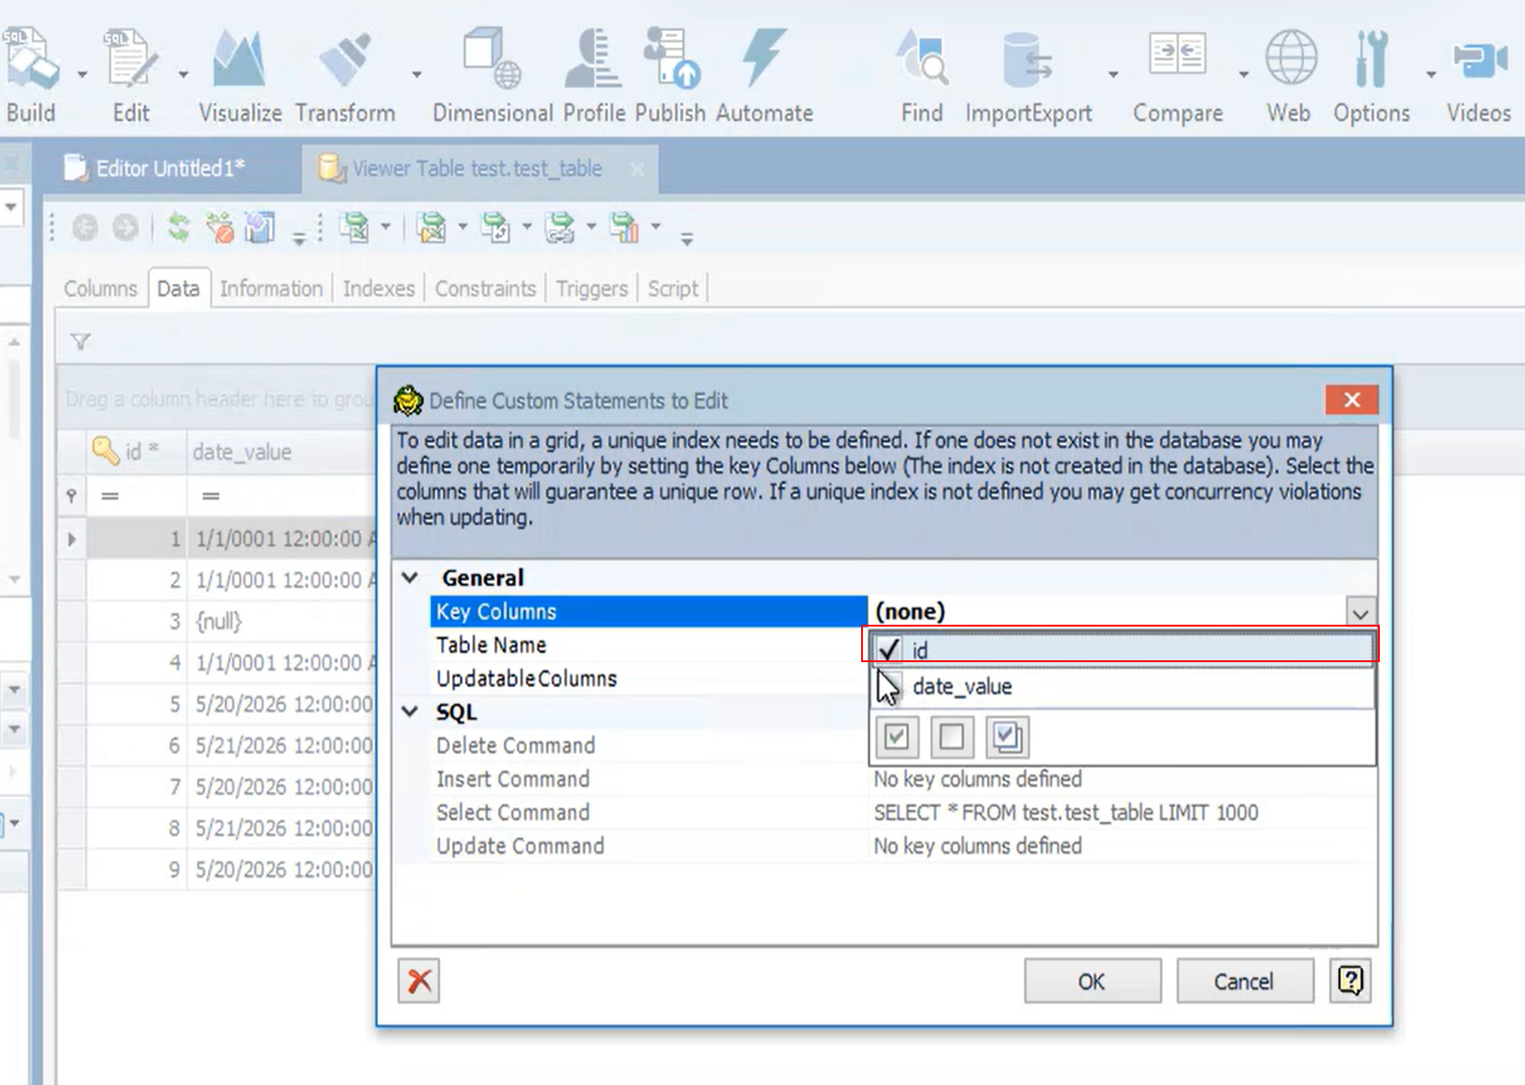Check the date_value key column
1525x1085 pixels.
click(x=889, y=687)
